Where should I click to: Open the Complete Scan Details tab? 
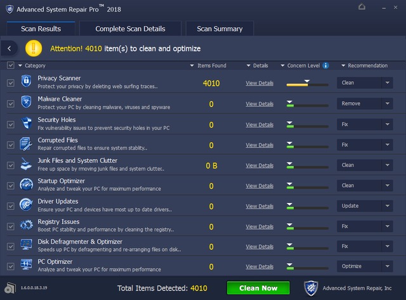(130, 29)
